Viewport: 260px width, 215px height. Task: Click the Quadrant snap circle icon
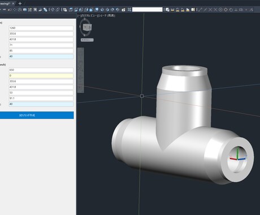click(x=231, y=10)
